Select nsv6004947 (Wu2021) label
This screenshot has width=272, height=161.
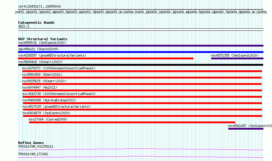(40, 87)
